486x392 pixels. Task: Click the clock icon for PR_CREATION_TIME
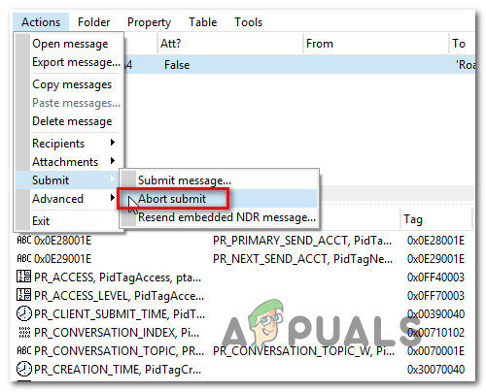click(x=24, y=369)
